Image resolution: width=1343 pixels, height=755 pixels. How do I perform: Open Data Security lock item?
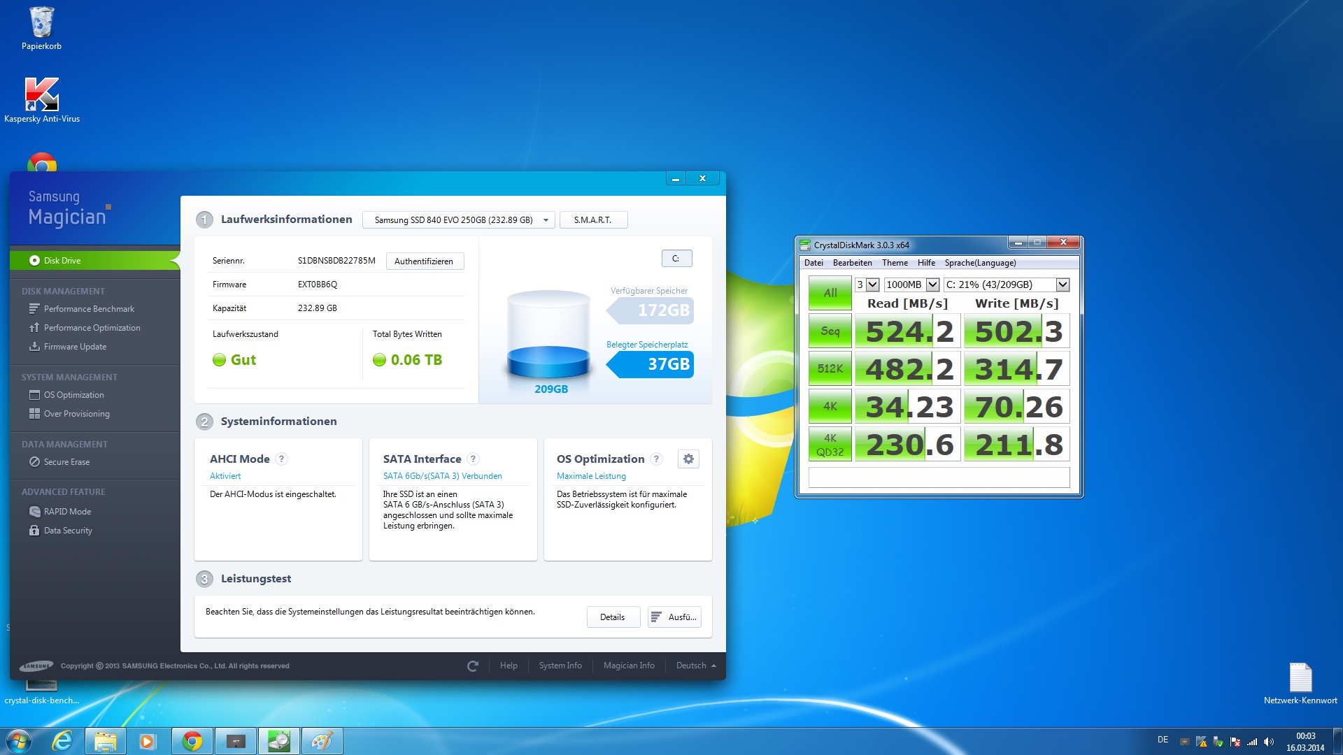[x=67, y=531]
